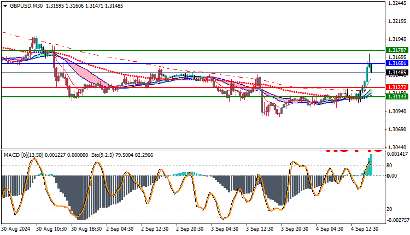
Task: Click the 30 Aug 10:30 time label
Action: click(51, 229)
